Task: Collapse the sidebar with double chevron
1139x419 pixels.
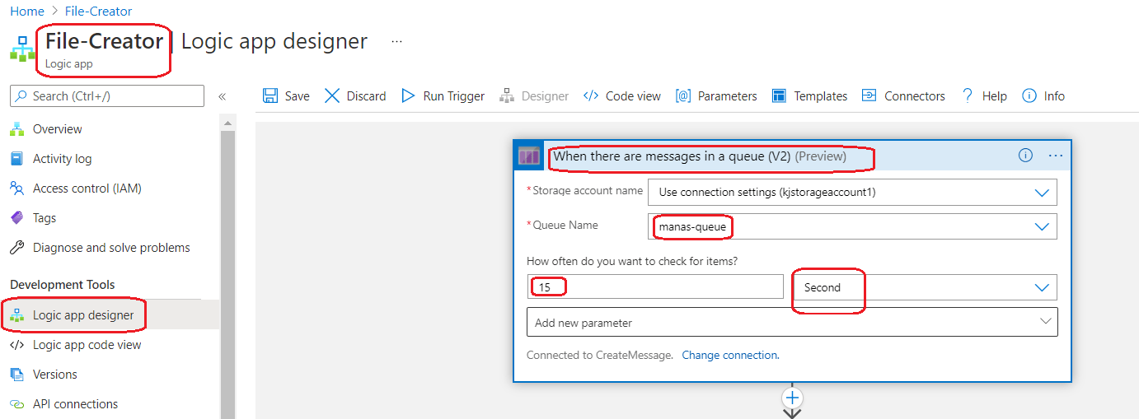Action: tap(222, 96)
